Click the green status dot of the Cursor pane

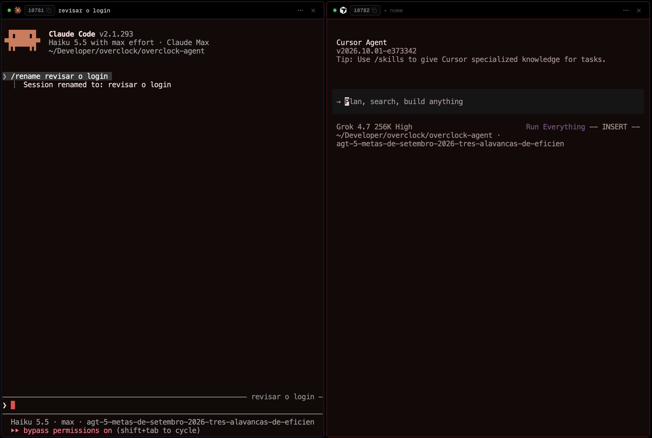point(335,10)
